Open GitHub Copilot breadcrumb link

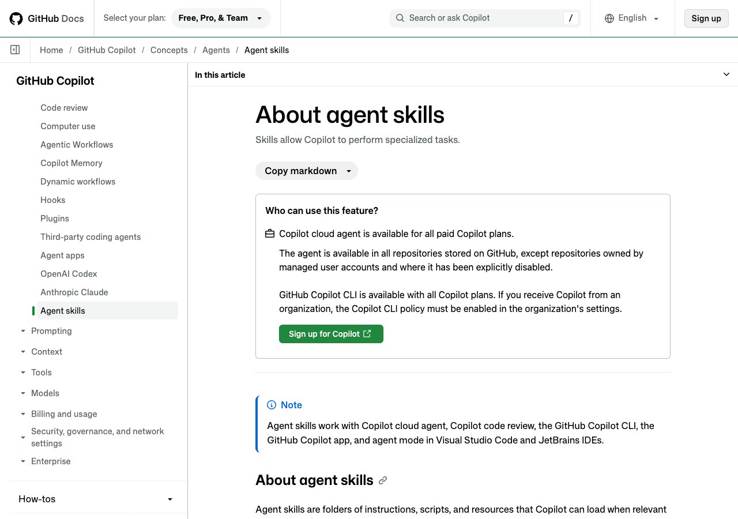click(x=107, y=50)
